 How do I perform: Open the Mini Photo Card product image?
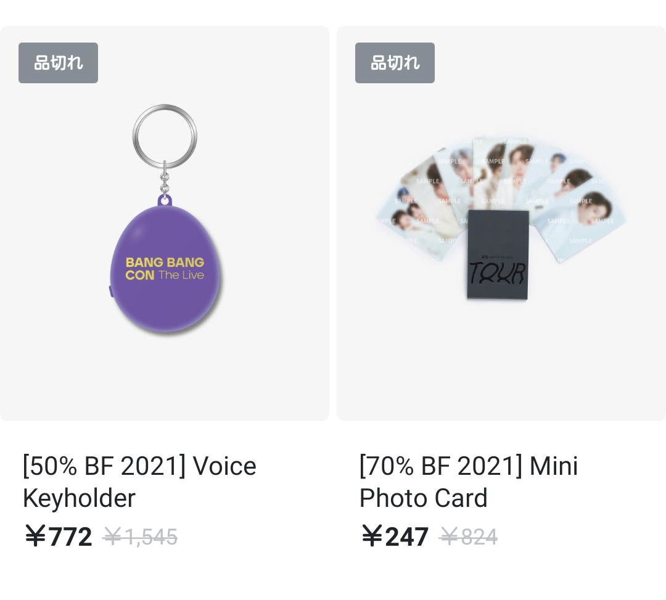[x=501, y=223]
